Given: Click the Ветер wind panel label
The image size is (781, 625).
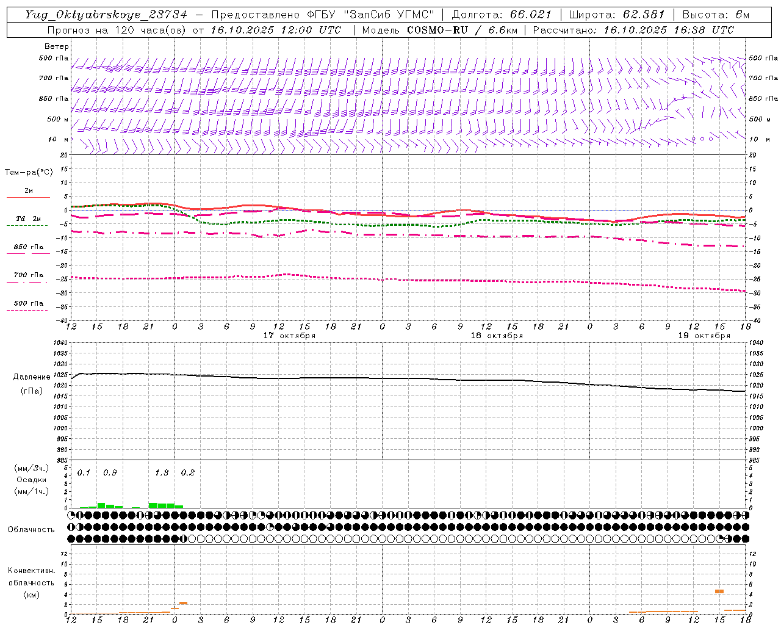Looking at the screenshot, I should [x=56, y=46].
